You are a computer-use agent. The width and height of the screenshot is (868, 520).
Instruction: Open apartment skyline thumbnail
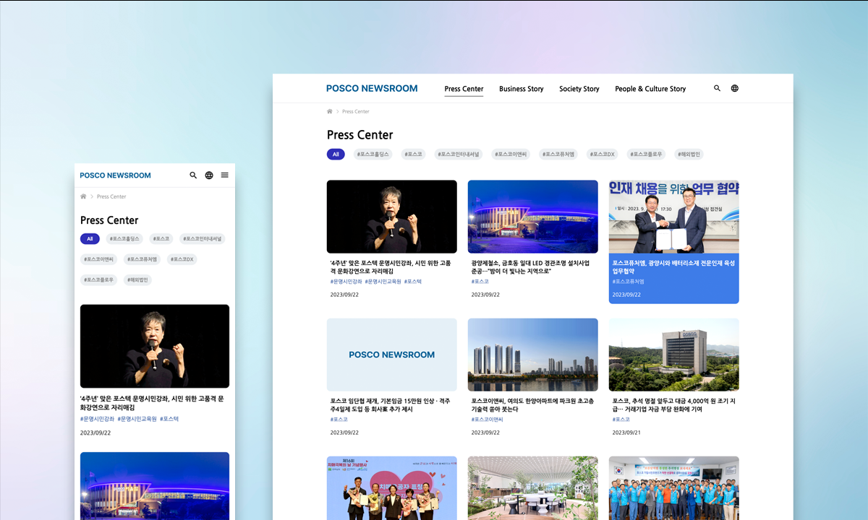click(532, 355)
